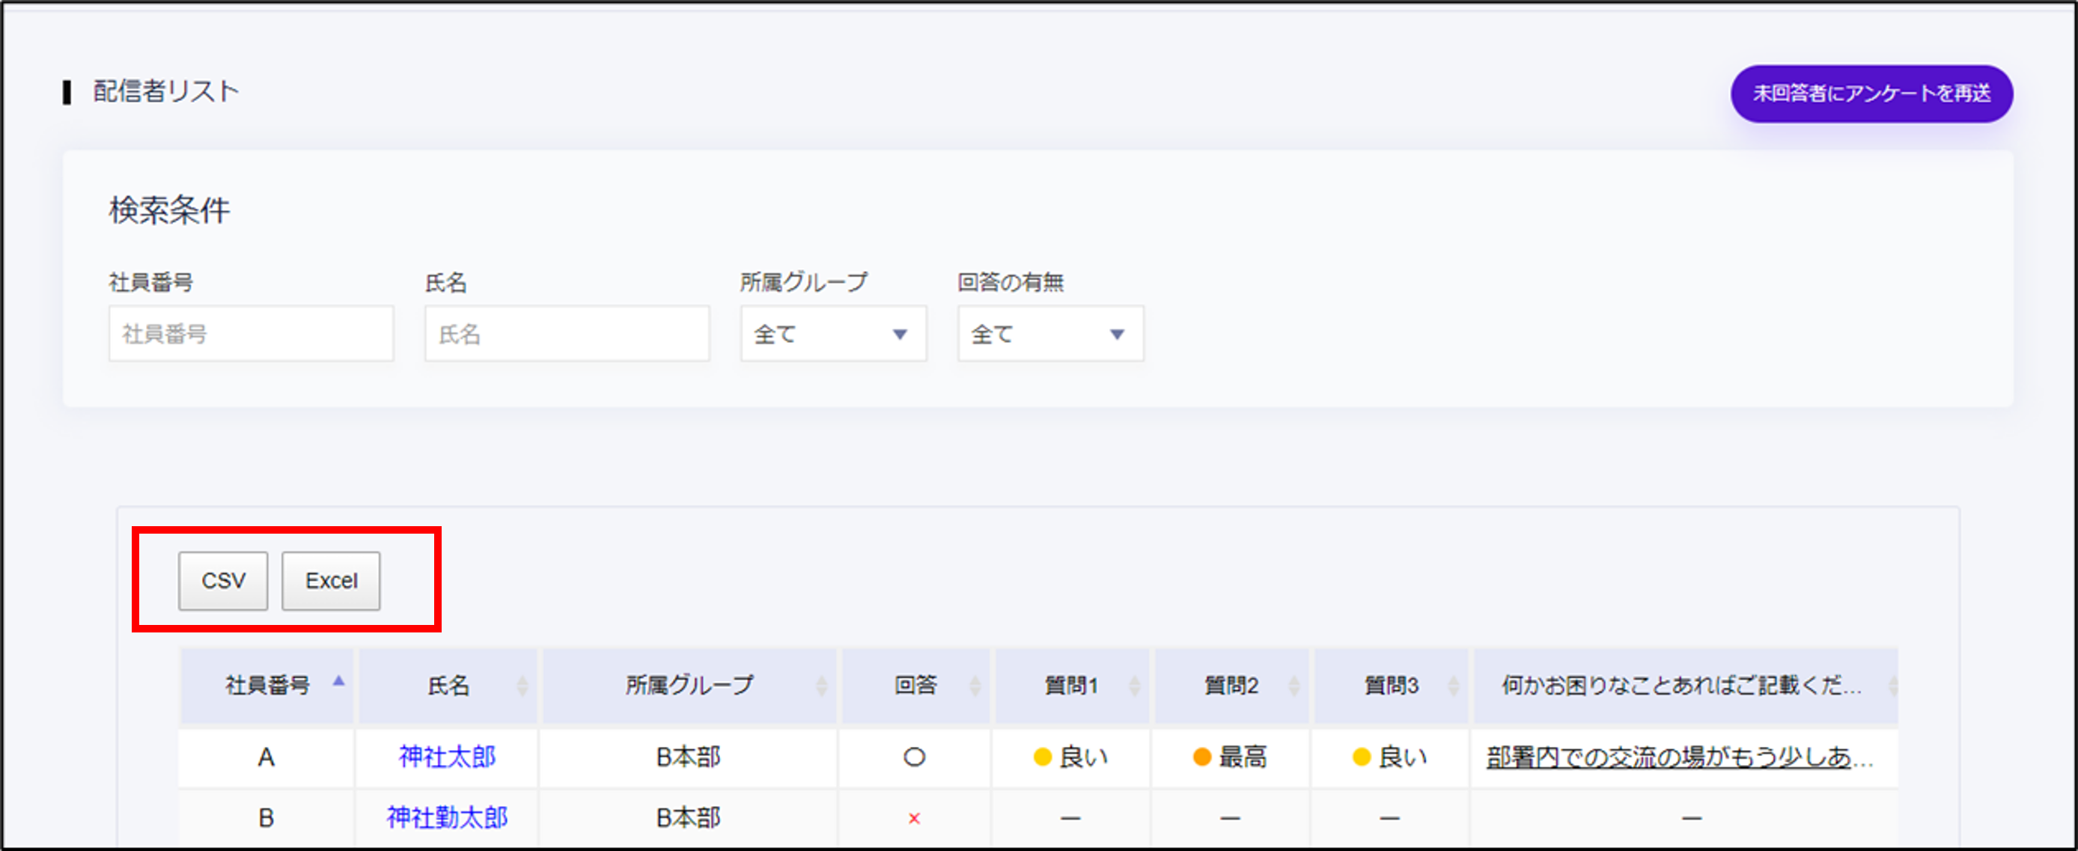
Task: Export the list as CSV
Action: click(222, 581)
